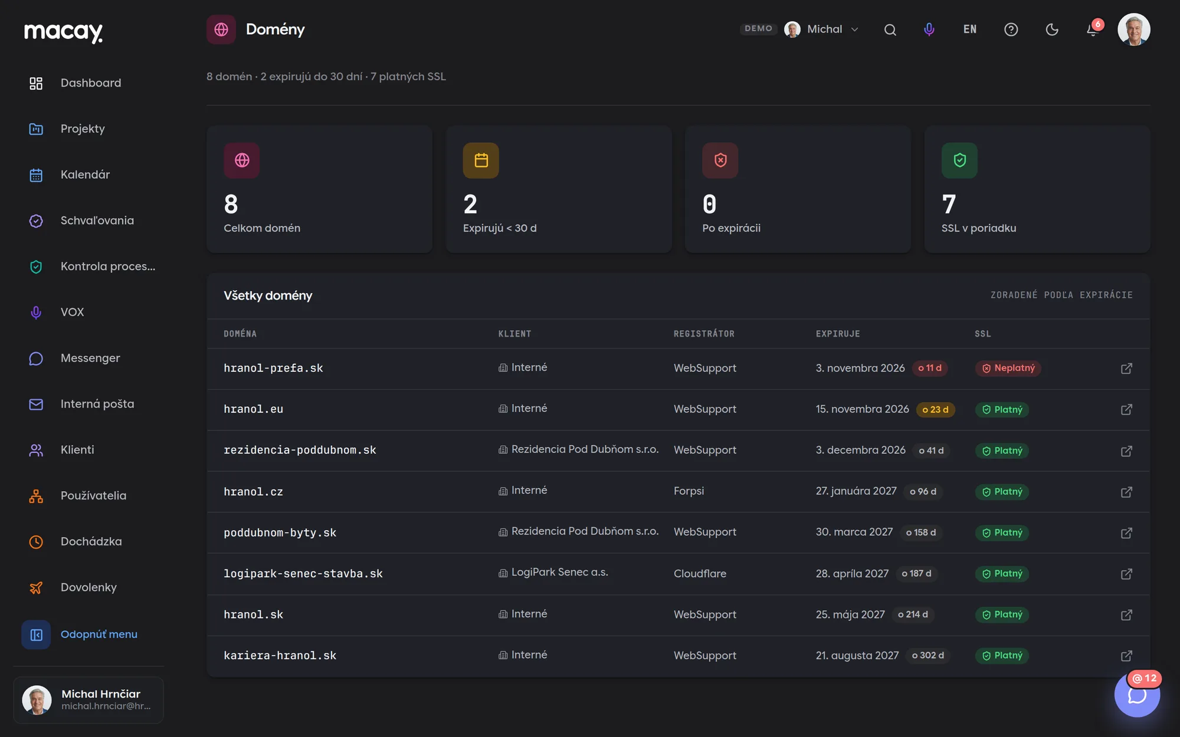Select the Expirujú < 30 d card

click(x=558, y=189)
